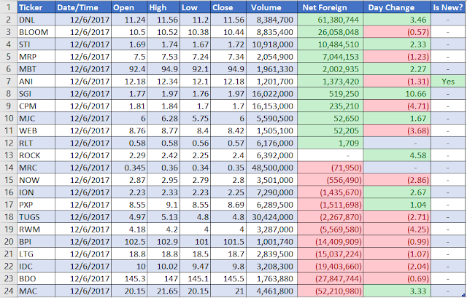Click day change value 10.66

pyautogui.click(x=397, y=94)
